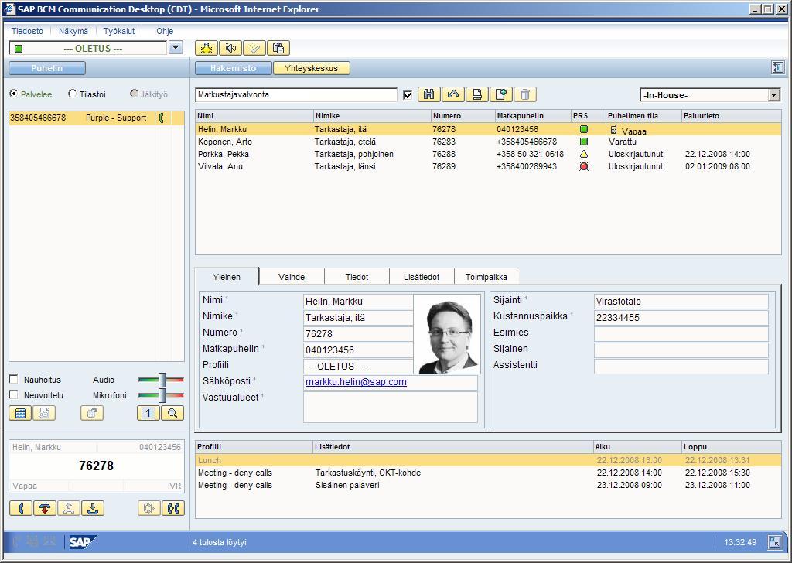Open the dial pad grid icon
Viewport: 792px width, 563px height.
[20, 413]
